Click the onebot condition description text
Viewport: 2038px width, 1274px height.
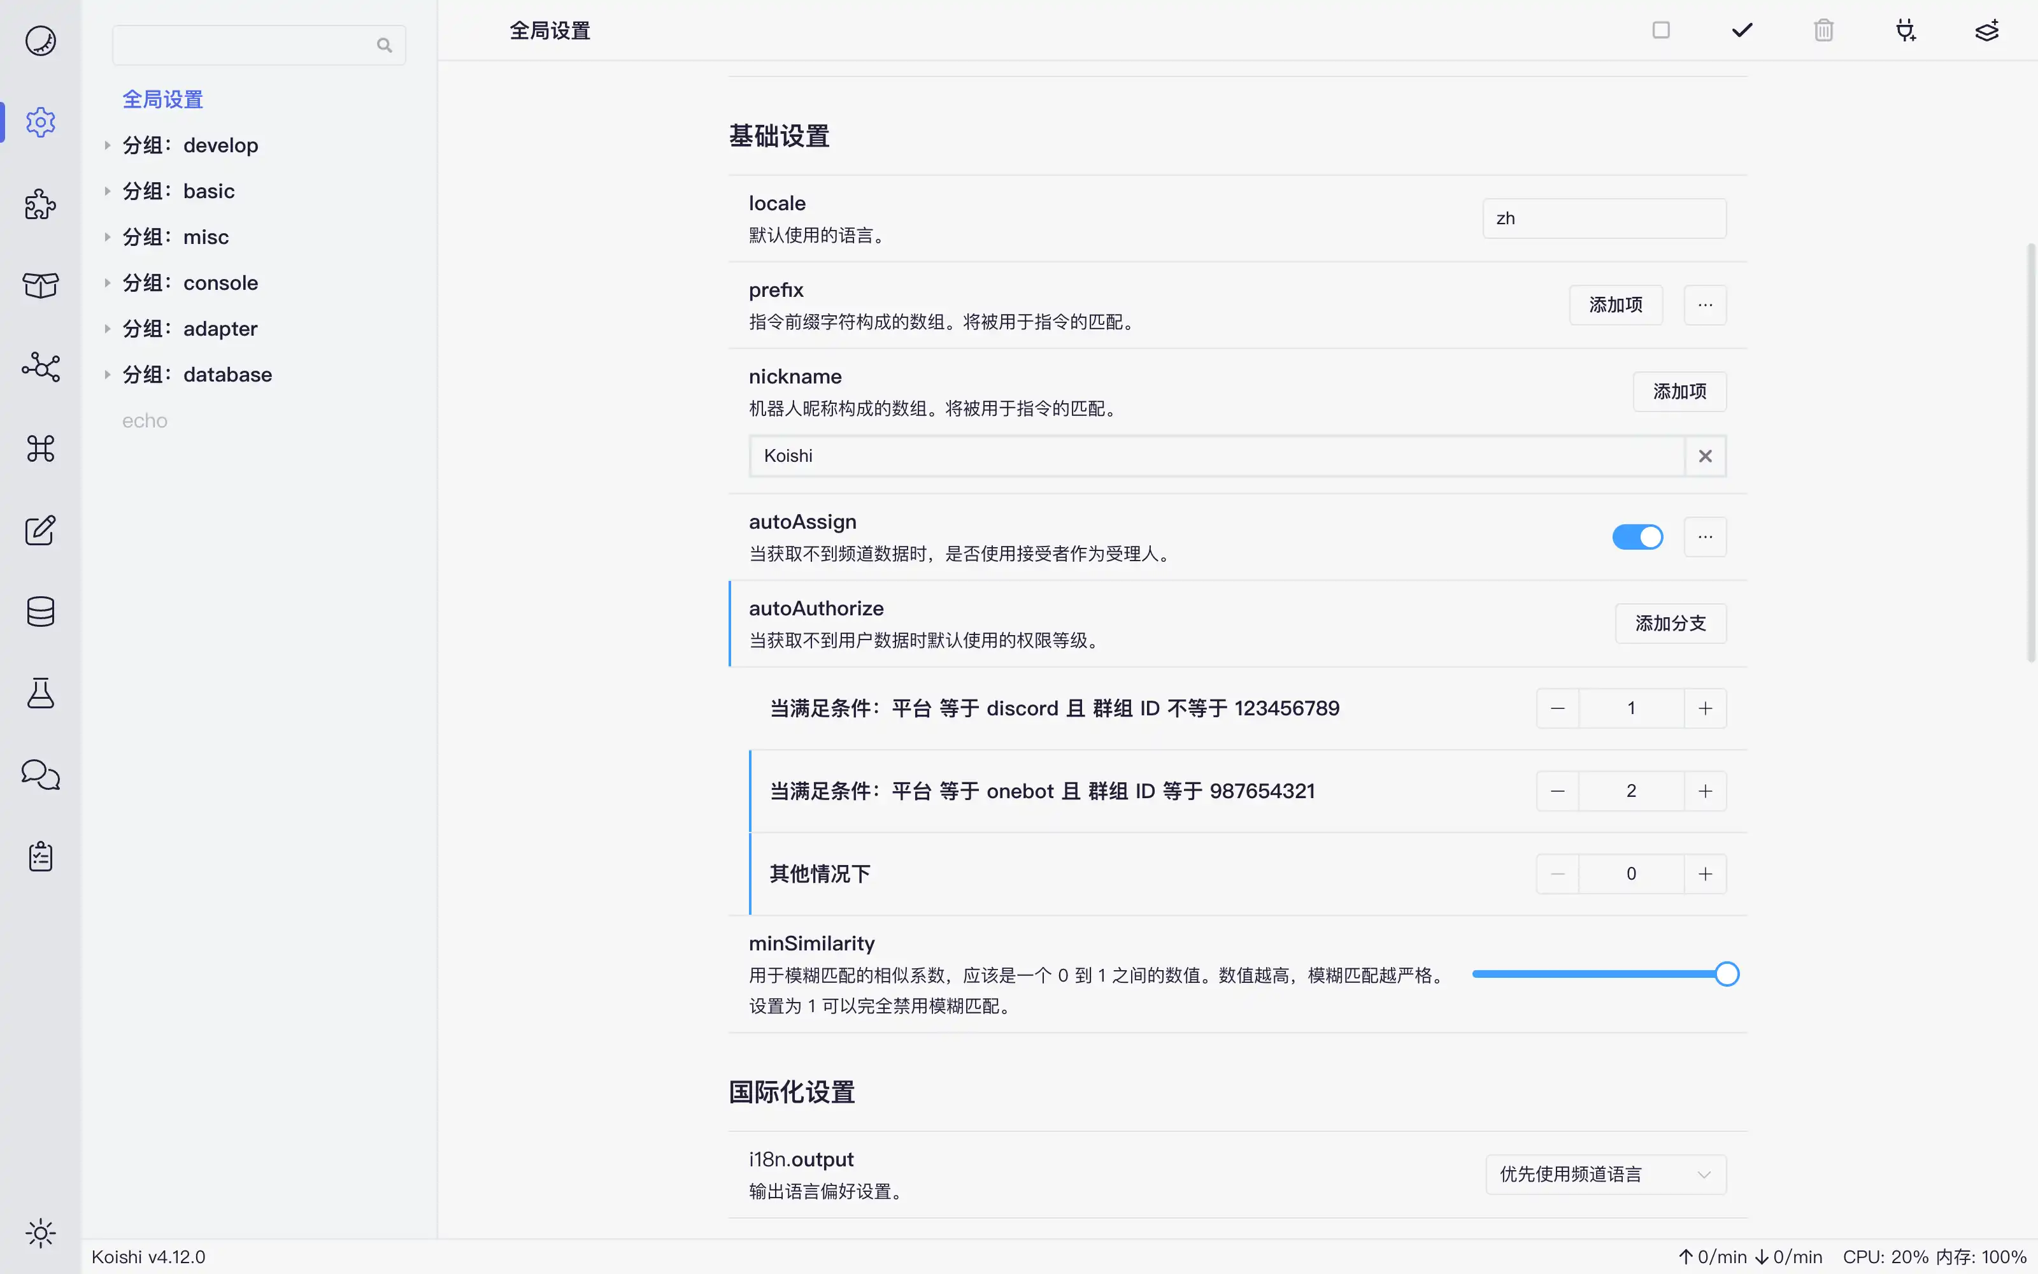tap(1042, 791)
